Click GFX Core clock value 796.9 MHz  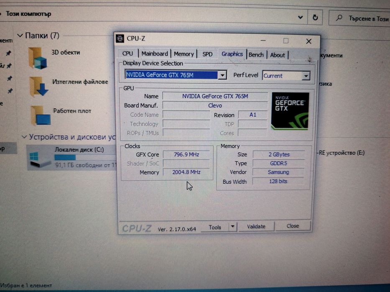[x=186, y=154]
